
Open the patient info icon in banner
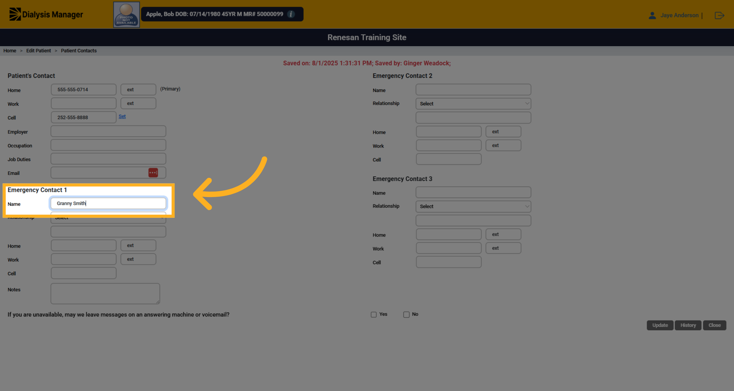(291, 14)
